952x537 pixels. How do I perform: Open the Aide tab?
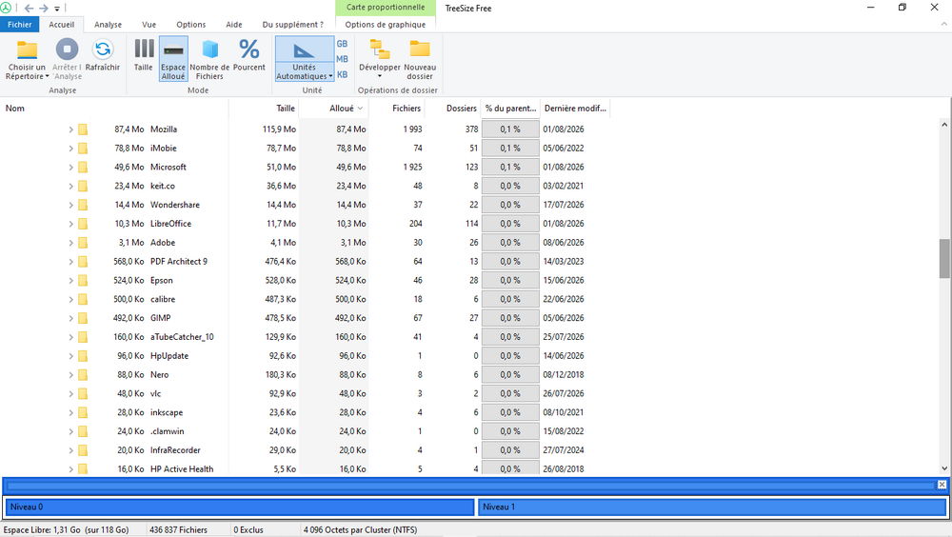coord(234,25)
